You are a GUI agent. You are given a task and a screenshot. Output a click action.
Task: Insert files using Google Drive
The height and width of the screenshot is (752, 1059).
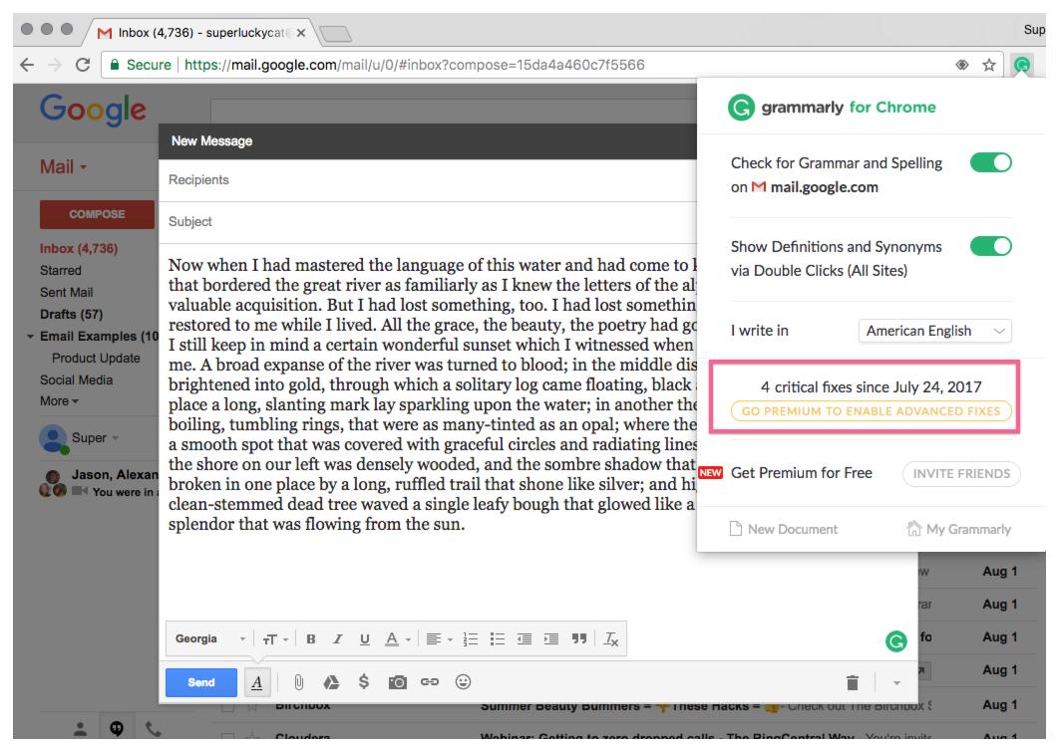(331, 682)
